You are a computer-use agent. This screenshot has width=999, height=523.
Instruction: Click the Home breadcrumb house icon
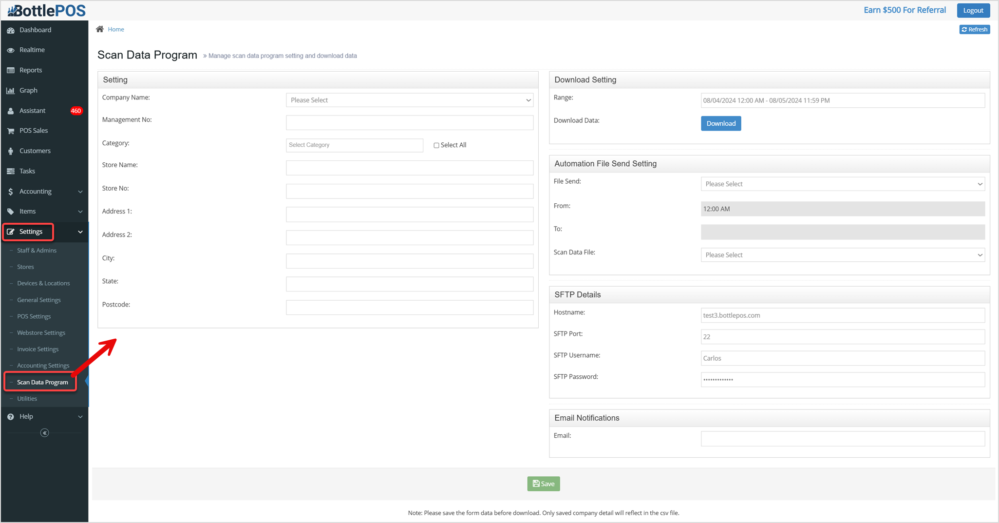point(100,29)
